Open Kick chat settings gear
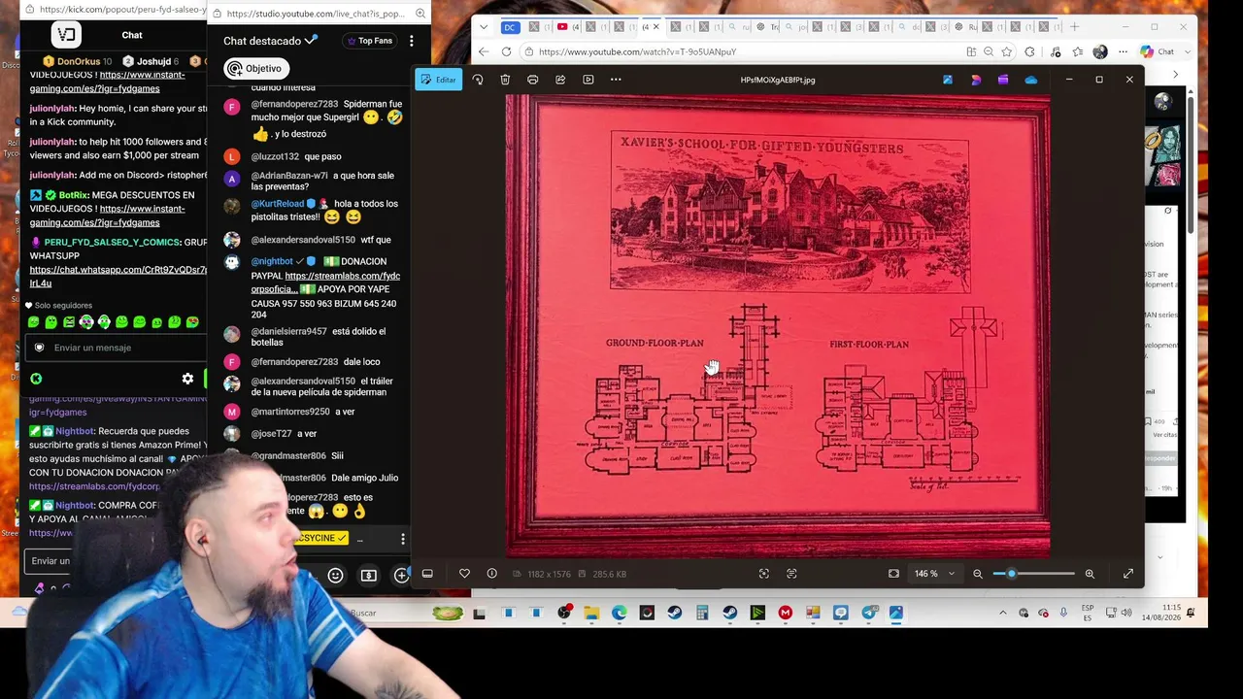 [x=187, y=379]
